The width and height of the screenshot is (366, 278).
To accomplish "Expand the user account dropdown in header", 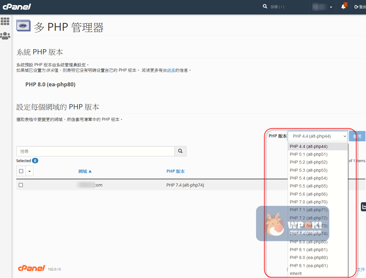I will point(322,7).
